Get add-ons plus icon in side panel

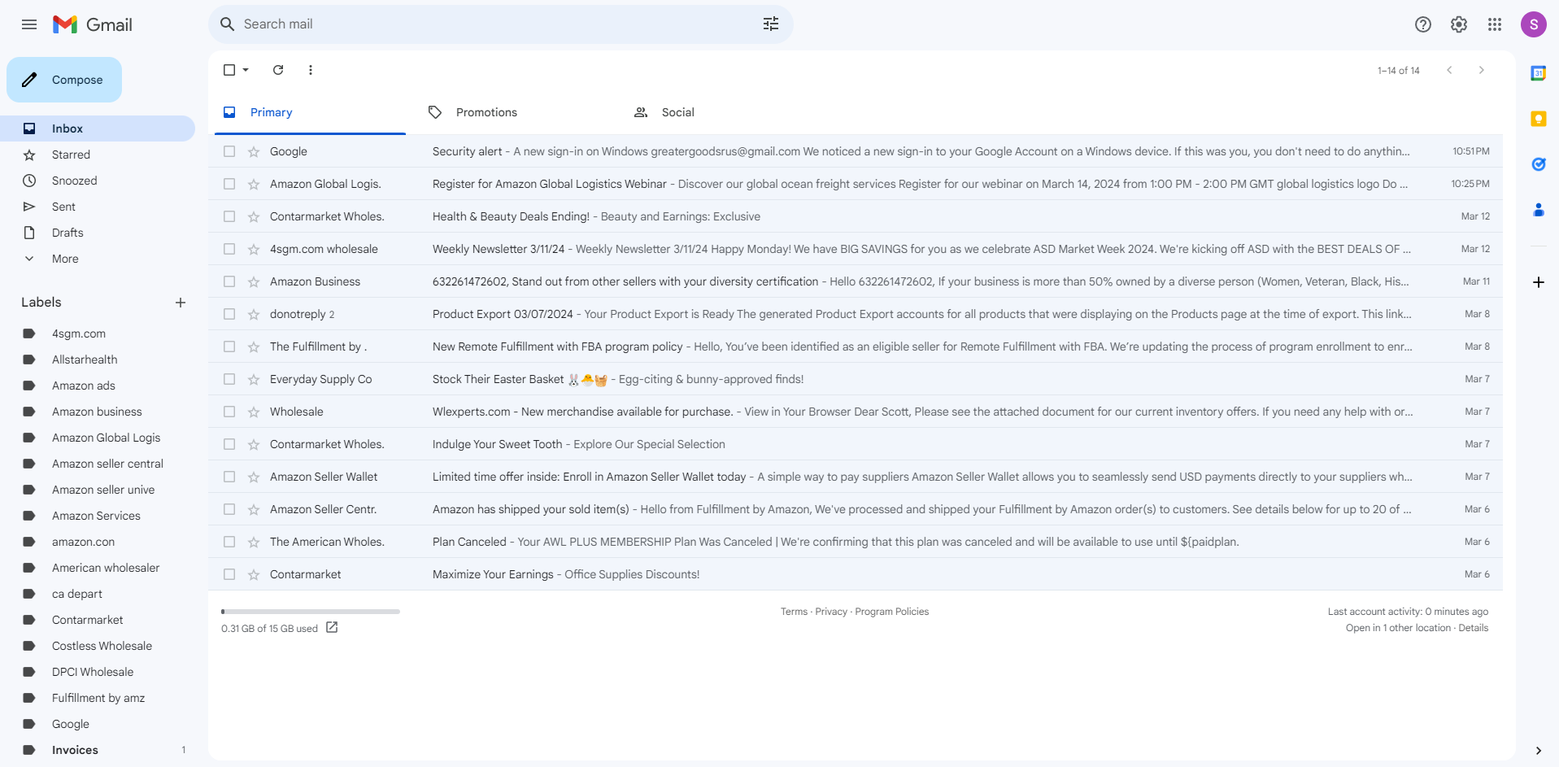pyautogui.click(x=1539, y=282)
